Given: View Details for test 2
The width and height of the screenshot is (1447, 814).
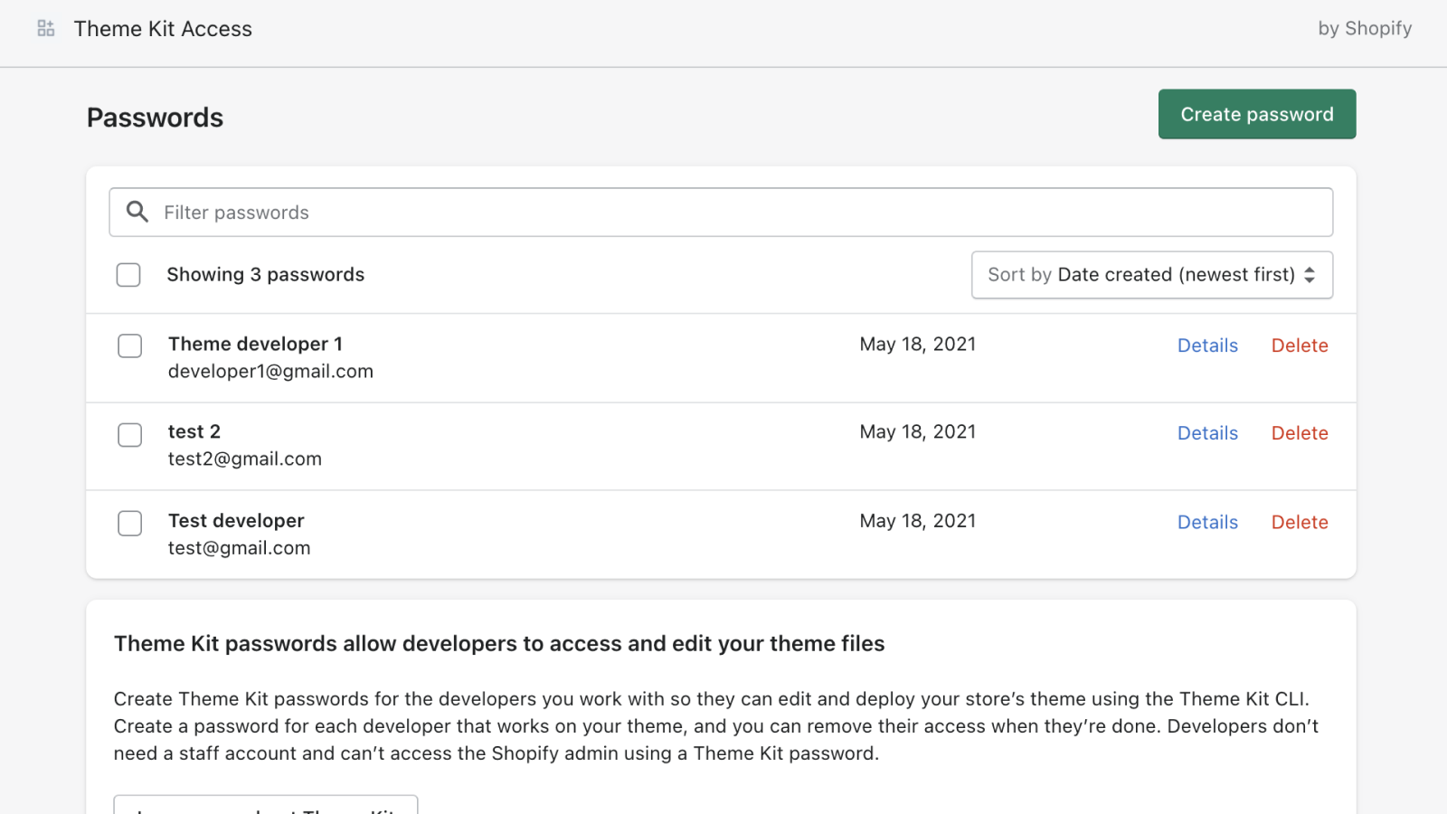Looking at the screenshot, I should coord(1207,433).
